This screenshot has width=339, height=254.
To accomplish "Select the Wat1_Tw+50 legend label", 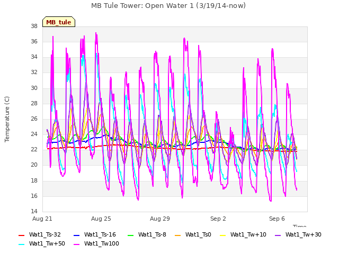I will tap(47, 243).
